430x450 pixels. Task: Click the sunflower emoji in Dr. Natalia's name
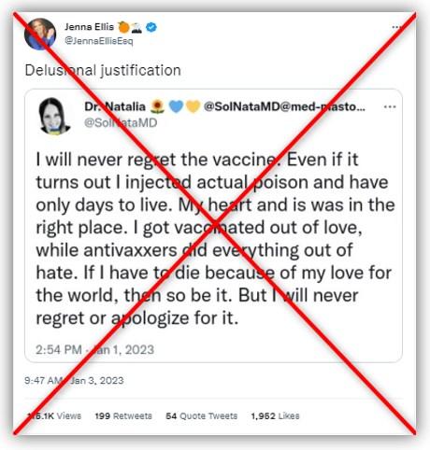click(157, 106)
